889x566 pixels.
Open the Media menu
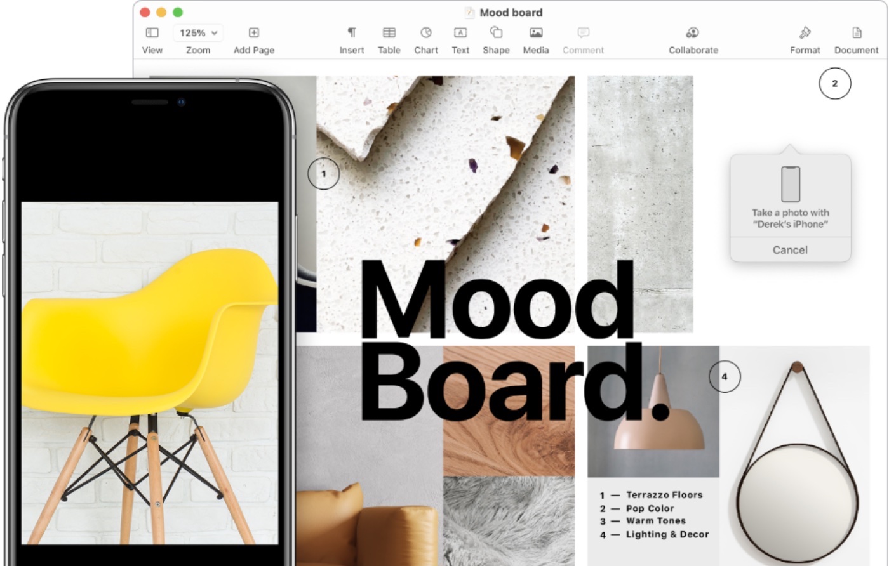click(x=535, y=33)
